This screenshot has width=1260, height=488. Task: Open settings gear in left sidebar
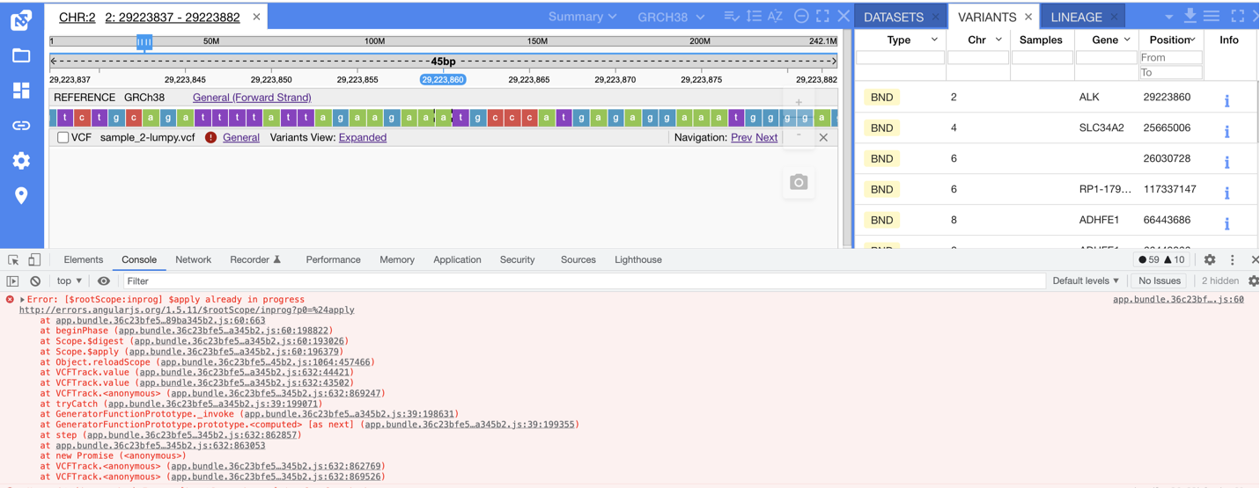tap(21, 161)
